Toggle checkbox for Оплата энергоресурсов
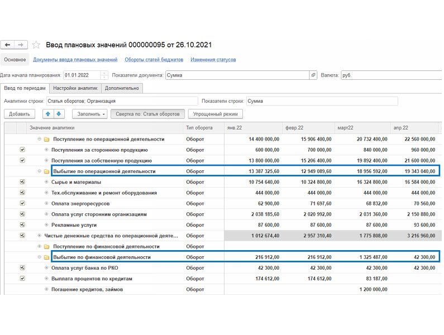The height and width of the screenshot is (335, 444). 22,203
